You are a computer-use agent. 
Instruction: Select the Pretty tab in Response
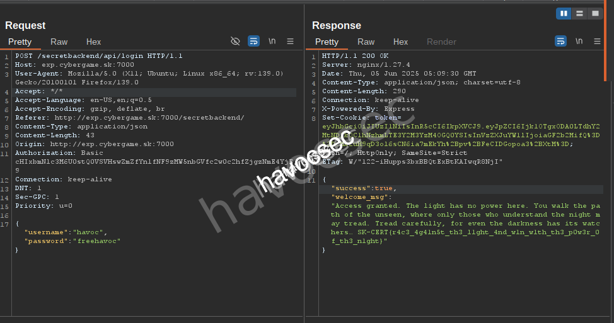[x=327, y=42]
